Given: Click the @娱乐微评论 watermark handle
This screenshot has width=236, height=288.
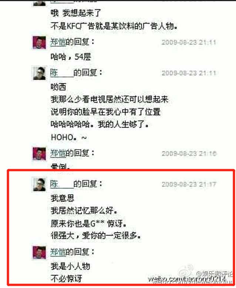Looking at the screenshot, I should tap(215, 274).
